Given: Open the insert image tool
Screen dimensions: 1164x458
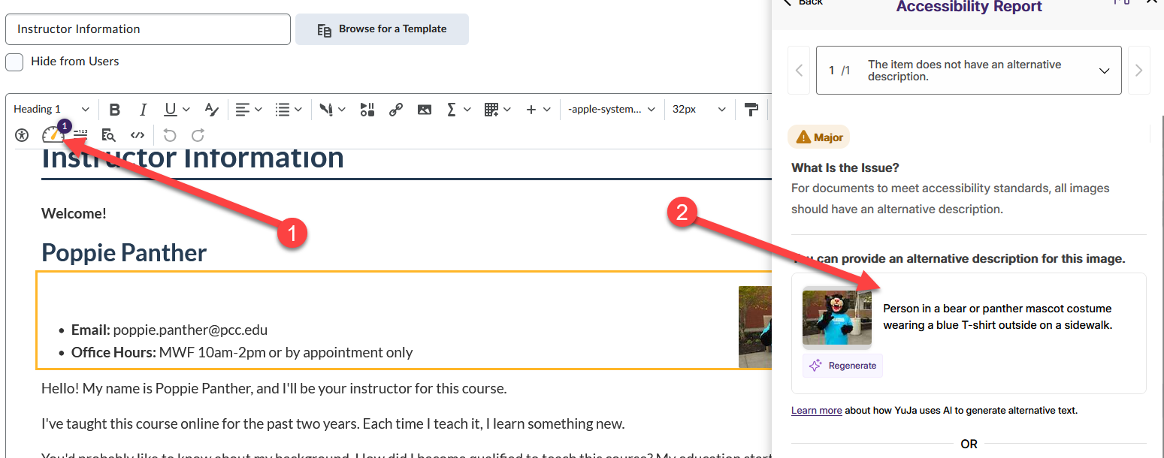Looking at the screenshot, I should [425, 109].
